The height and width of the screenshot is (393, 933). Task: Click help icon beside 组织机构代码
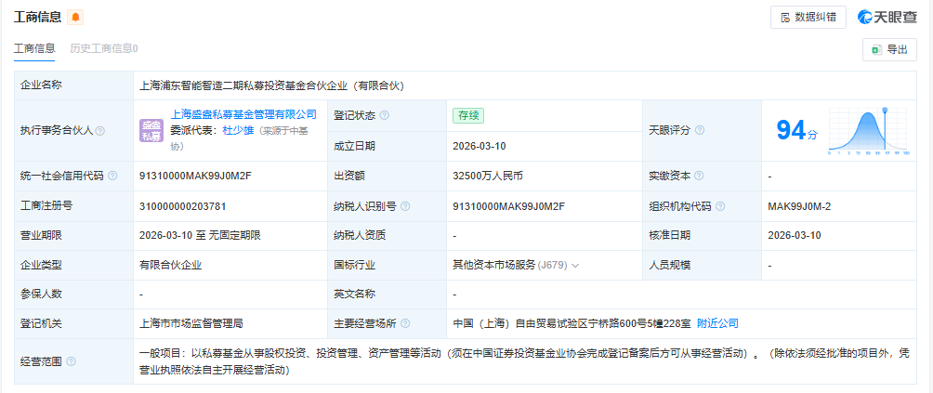point(721,206)
